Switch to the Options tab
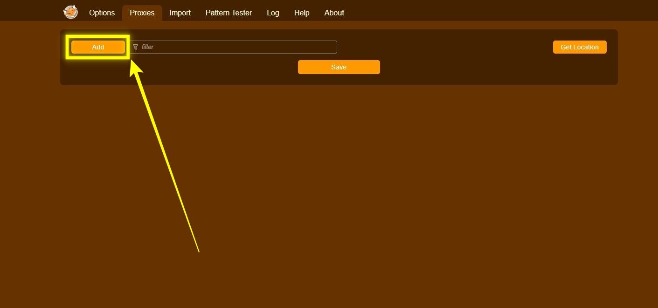 (x=101, y=13)
